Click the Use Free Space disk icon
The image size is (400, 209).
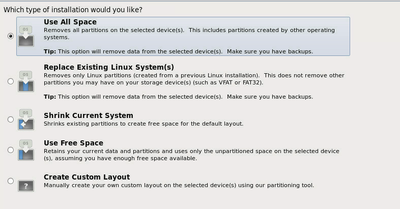[x=26, y=150]
